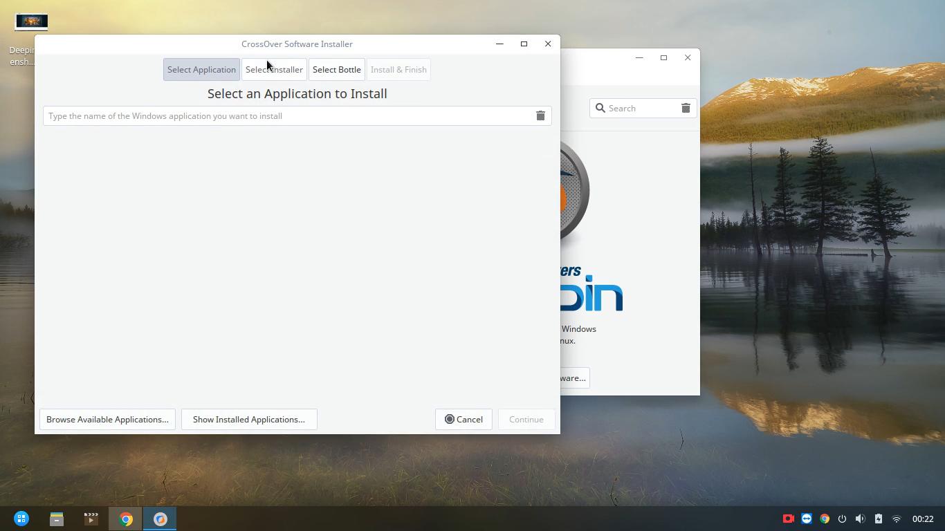Viewport: 945px width, 531px height.
Task: Open the CrossOver installer from the taskbar
Action: coord(159,519)
